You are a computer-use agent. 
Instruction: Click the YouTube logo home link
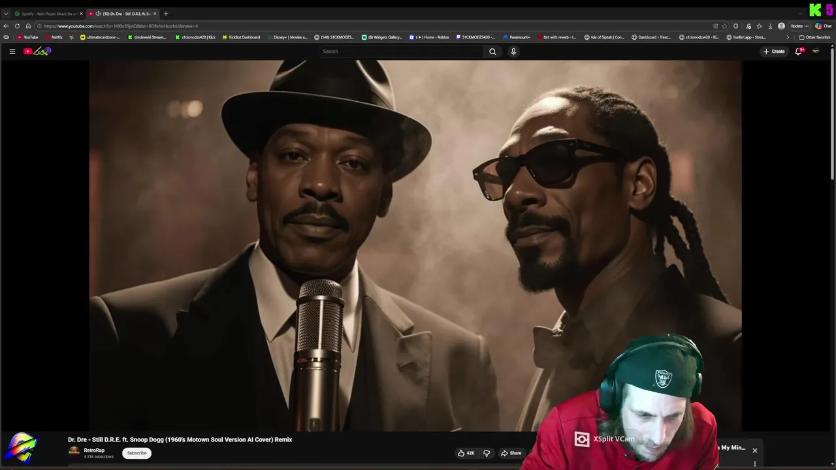pyautogui.click(x=37, y=52)
